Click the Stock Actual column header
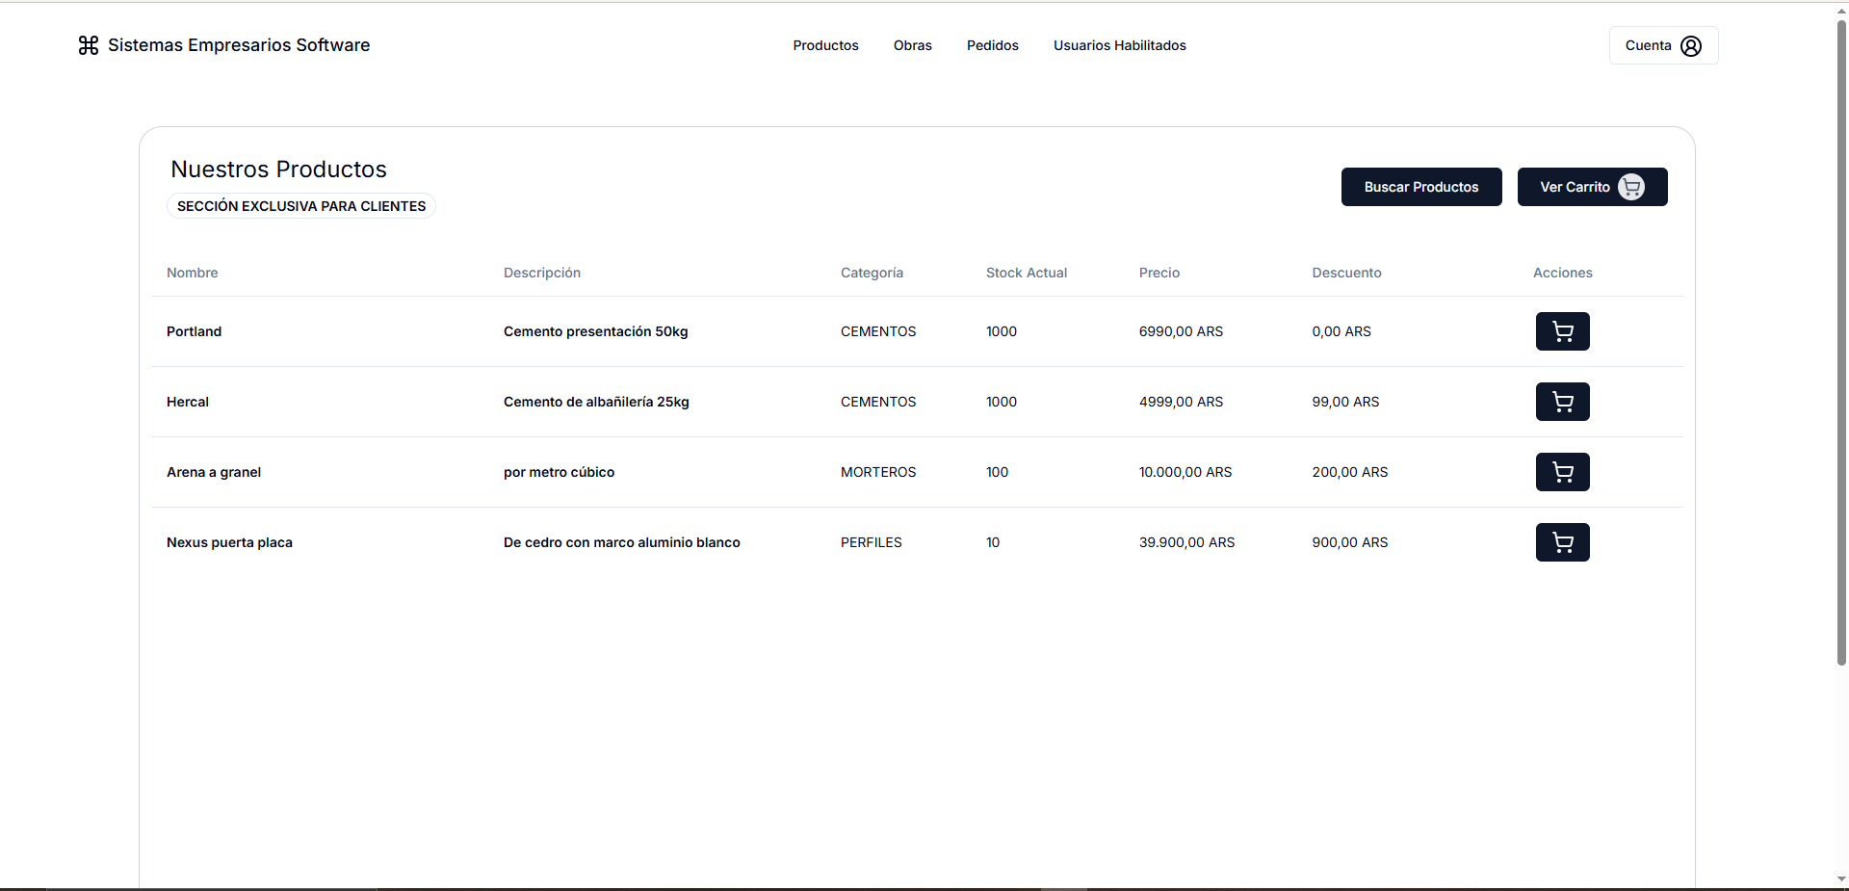The width and height of the screenshot is (1849, 891). pyautogui.click(x=1026, y=273)
